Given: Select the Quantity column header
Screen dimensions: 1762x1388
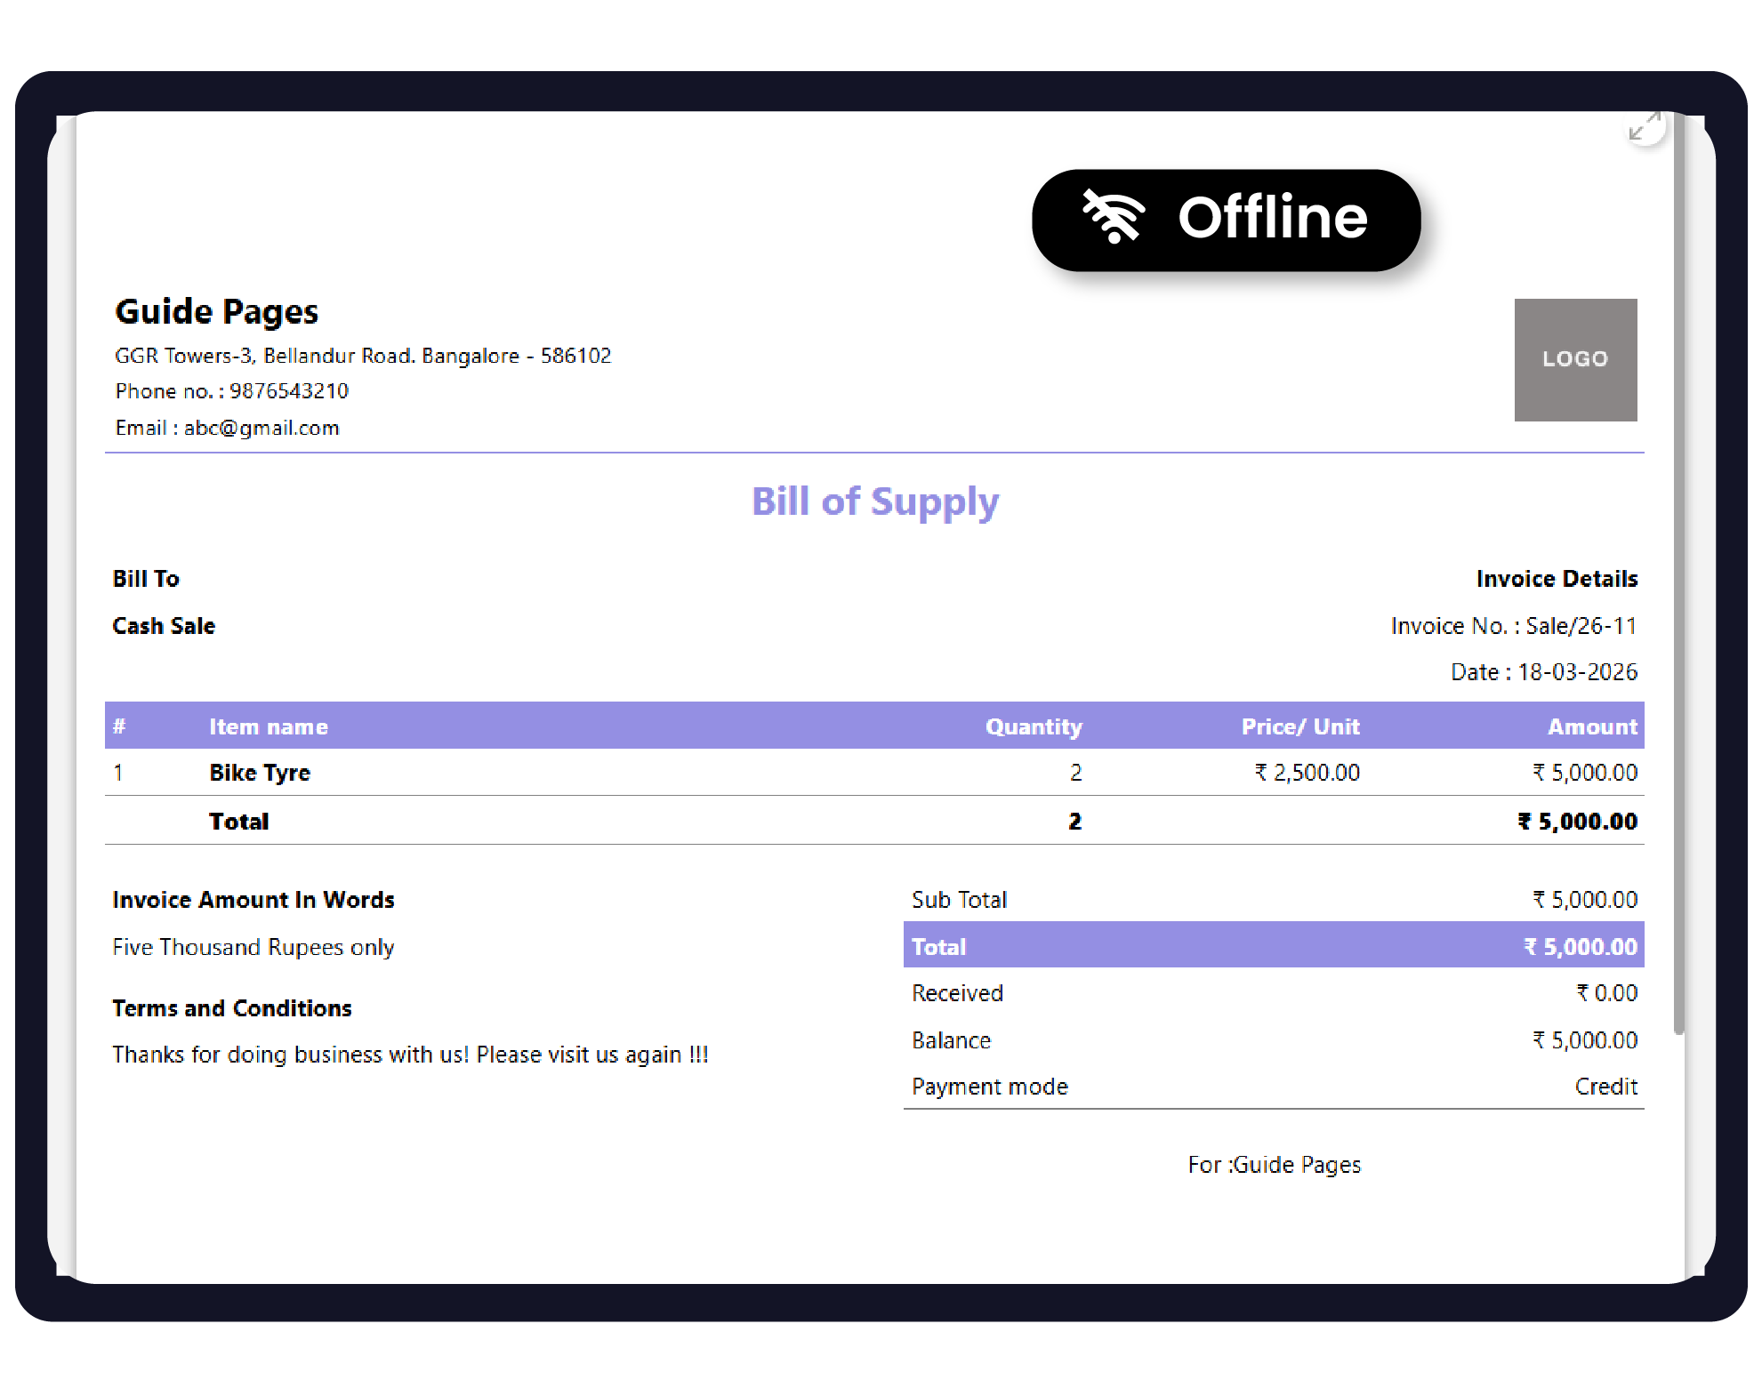Looking at the screenshot, I should tap(1034, 726).
